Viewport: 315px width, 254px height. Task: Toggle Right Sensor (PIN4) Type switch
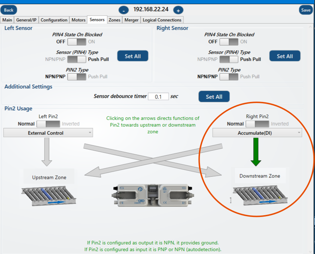click(229, 60)
